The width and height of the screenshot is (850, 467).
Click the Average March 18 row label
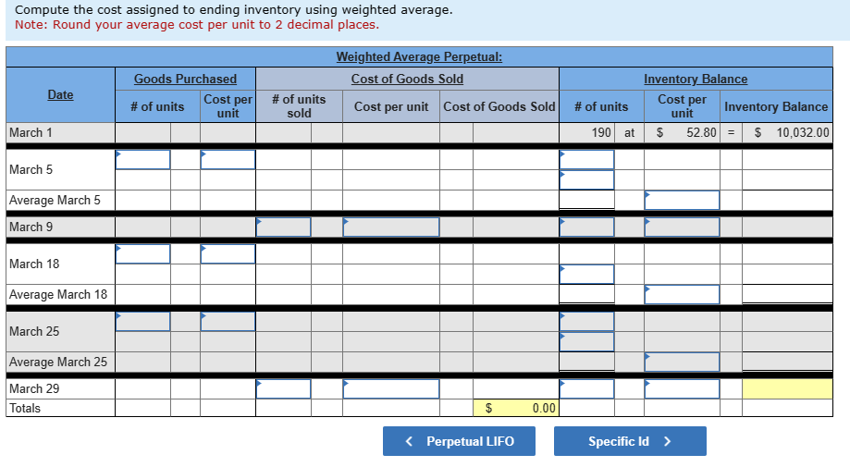pos(58,294)
